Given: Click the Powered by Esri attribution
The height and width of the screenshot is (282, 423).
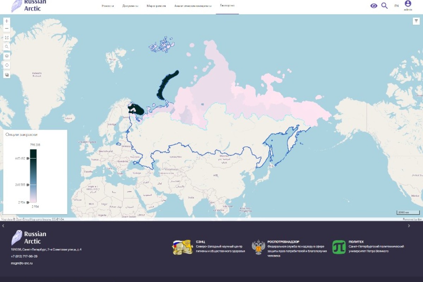Looking at the screenshot, I should [x=412, y=219].
